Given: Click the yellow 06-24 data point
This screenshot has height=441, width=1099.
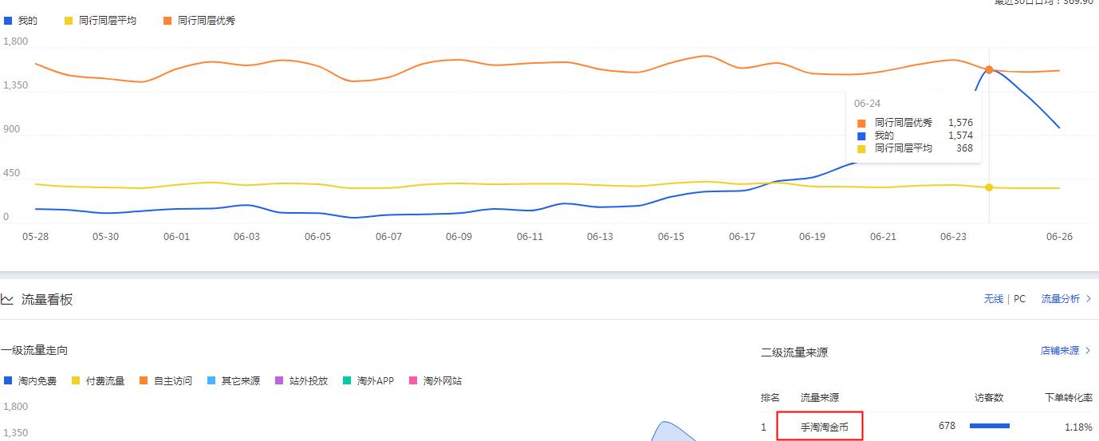Looking at the screenshot, I should tap(989, 187).
